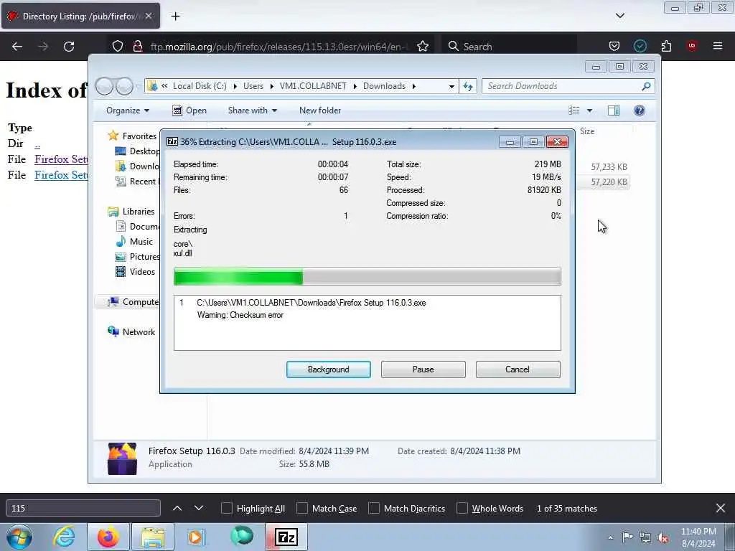Open the Organize menu

pyautogui.click(x=128, y=110)
